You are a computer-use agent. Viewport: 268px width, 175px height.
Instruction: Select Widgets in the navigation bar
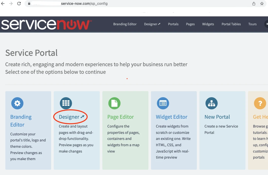tap(208, 24)
